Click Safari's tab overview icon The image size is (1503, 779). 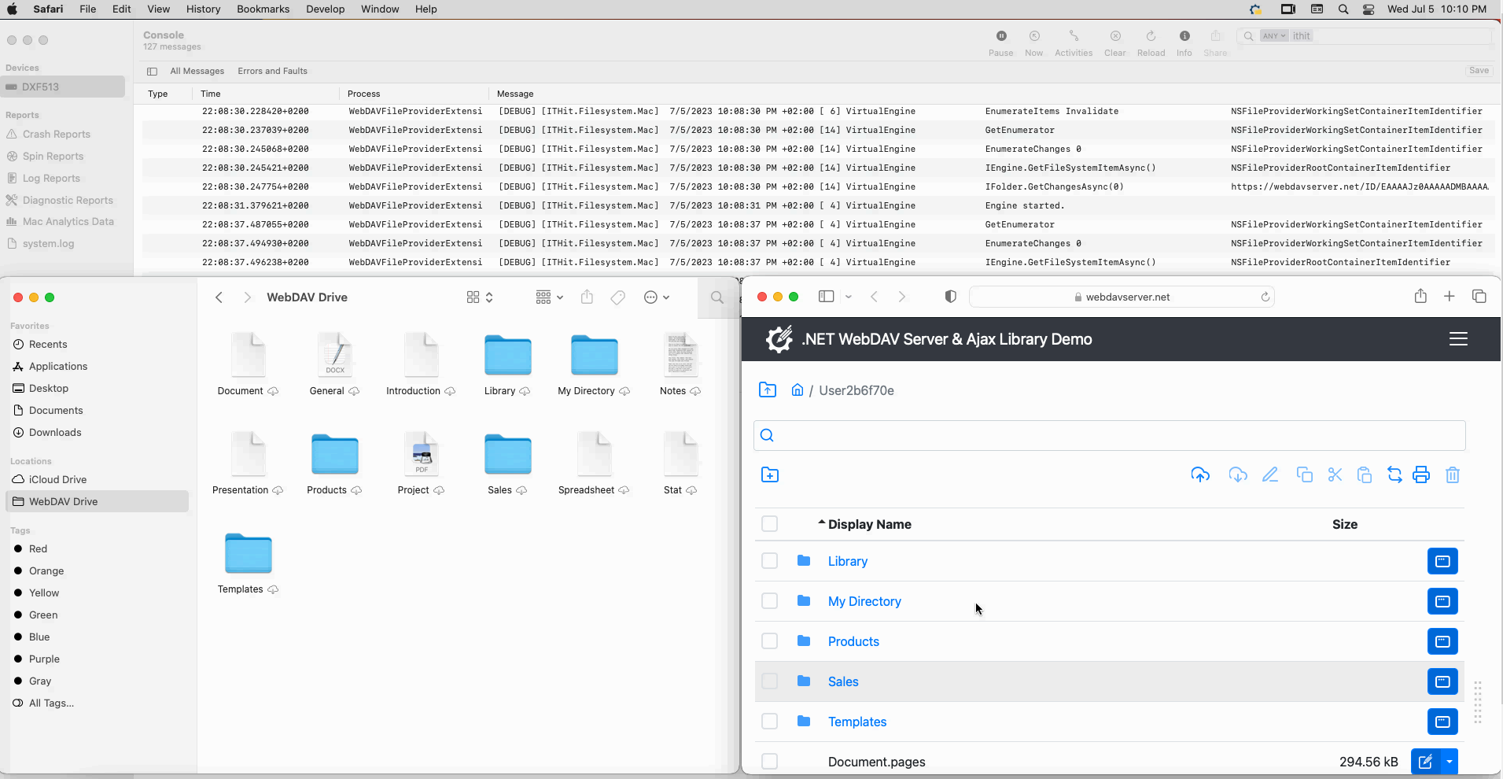1479,296
